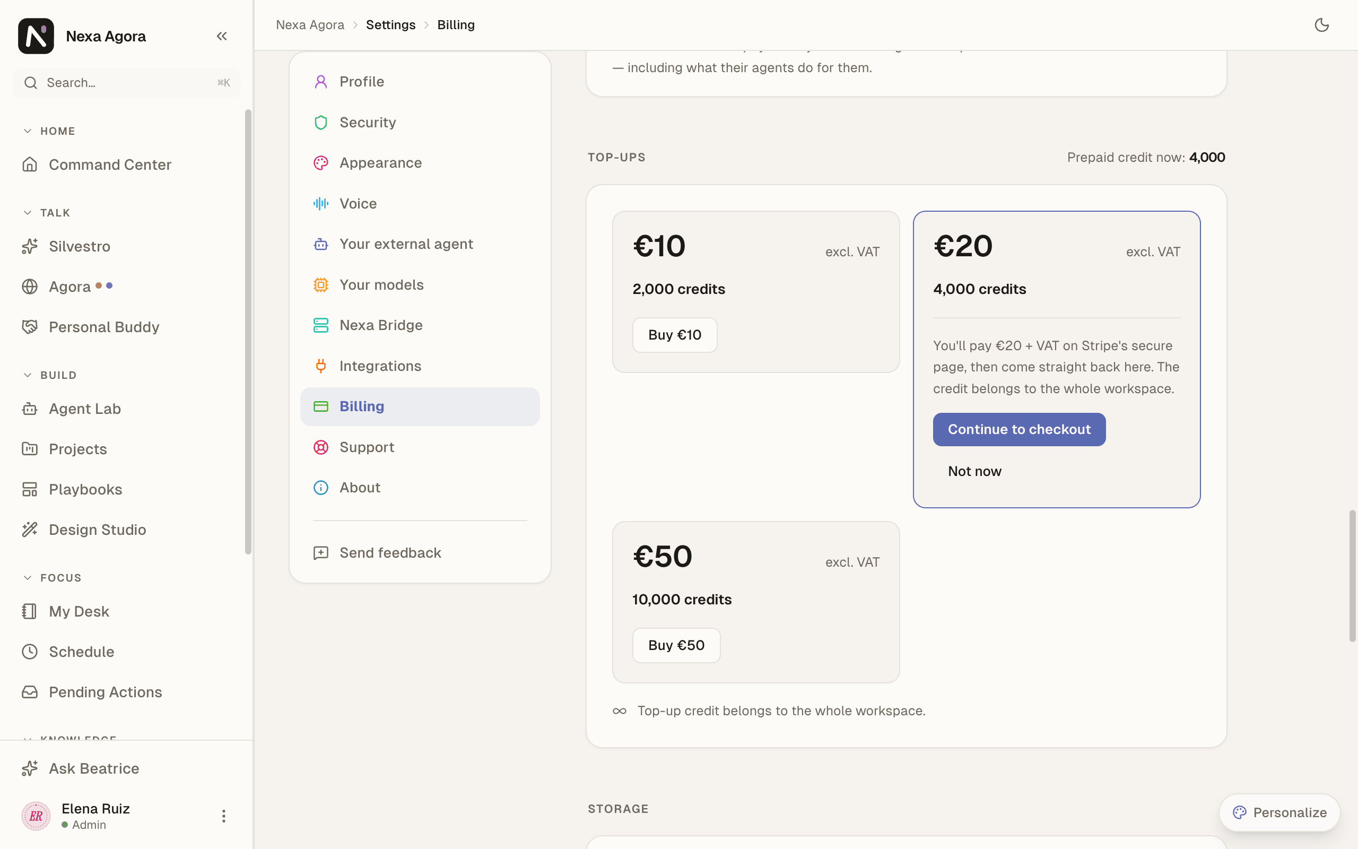Open Pending Actions inbox icon
Screen dimensions: 1358x849
coord(30,692)
